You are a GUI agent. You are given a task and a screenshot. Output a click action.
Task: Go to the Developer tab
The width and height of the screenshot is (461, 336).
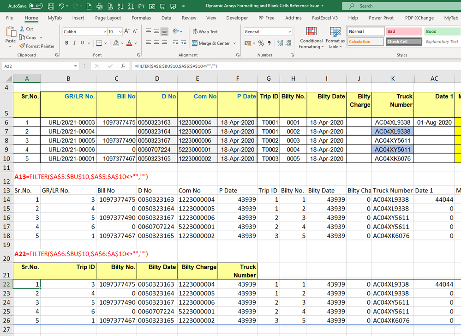[237, 18]
